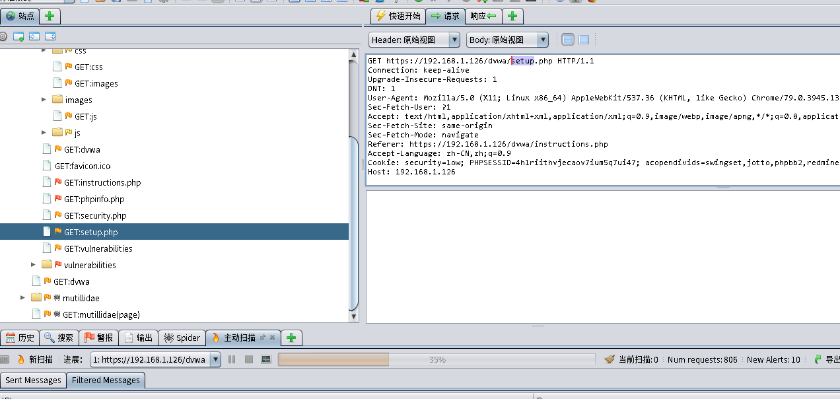Open the 历史 tab
Viewport: 840px width, 399px height.
20,338
